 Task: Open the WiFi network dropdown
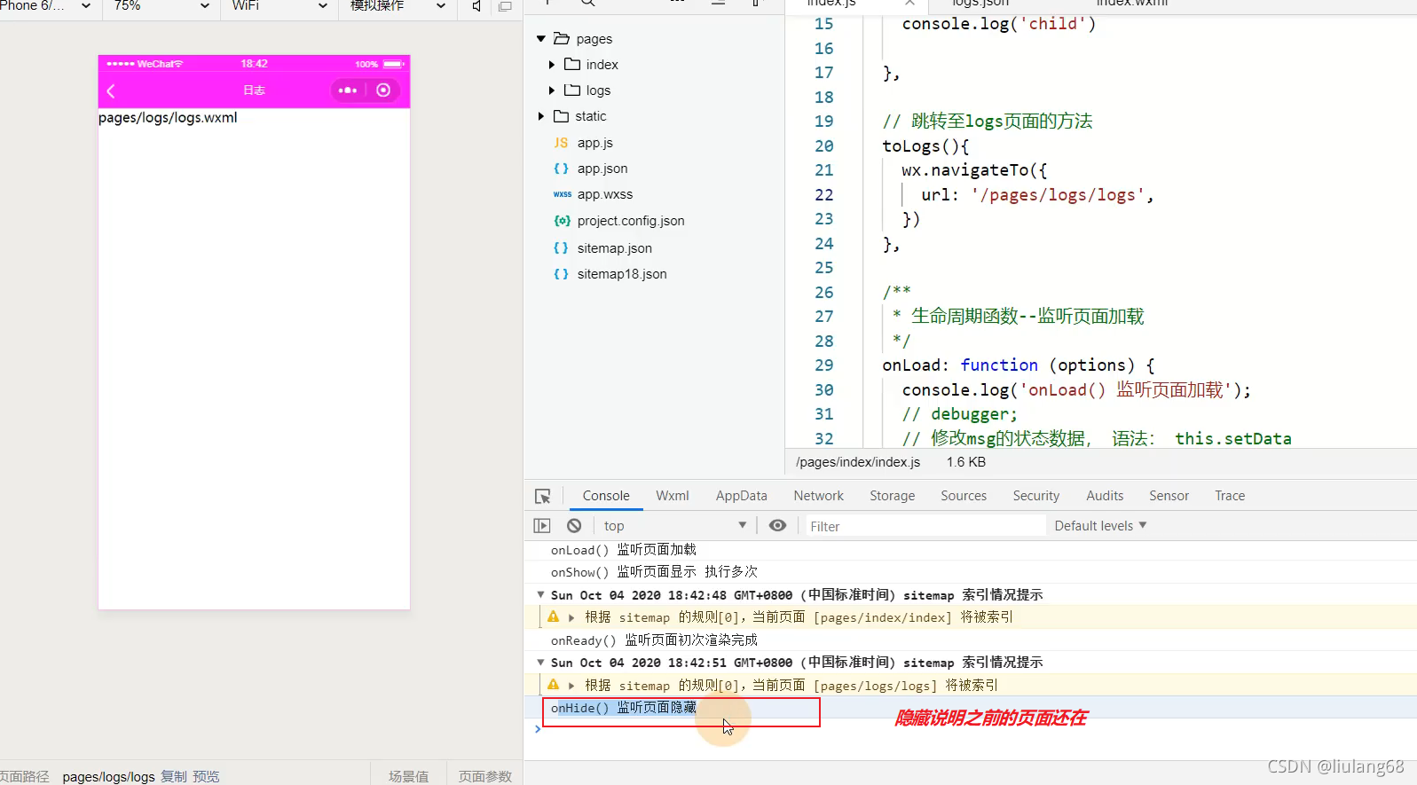[x=279, y=6]
